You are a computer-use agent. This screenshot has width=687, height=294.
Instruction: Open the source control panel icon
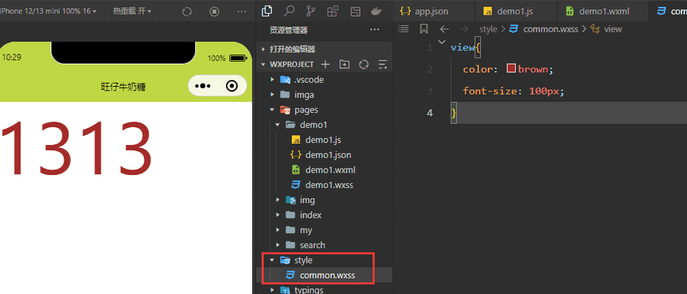coord(311,11)
